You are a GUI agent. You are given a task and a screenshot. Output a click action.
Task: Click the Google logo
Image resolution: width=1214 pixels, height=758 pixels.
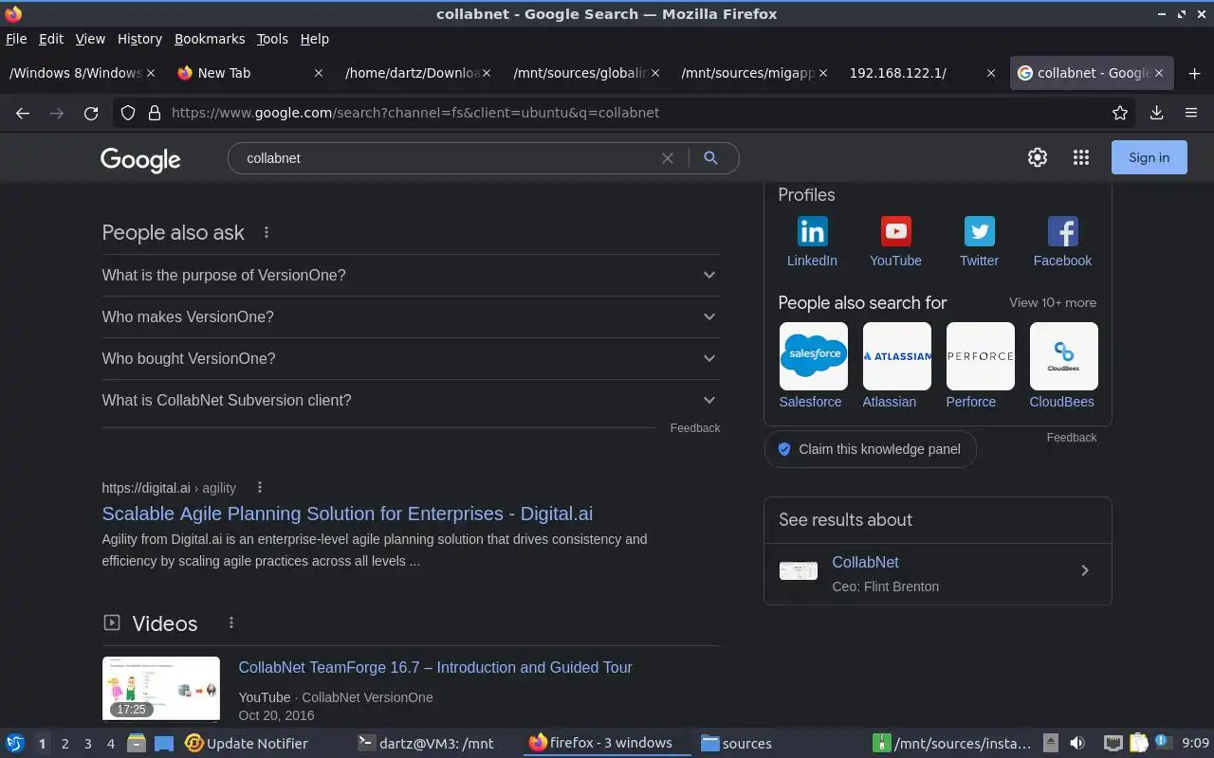(x=140, y=159)
